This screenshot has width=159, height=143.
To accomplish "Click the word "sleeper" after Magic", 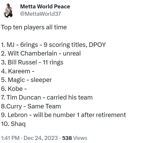I will 41,80.
